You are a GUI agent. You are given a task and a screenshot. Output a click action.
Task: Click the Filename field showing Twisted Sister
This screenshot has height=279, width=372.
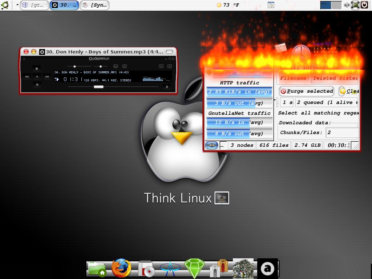(335, 78)
